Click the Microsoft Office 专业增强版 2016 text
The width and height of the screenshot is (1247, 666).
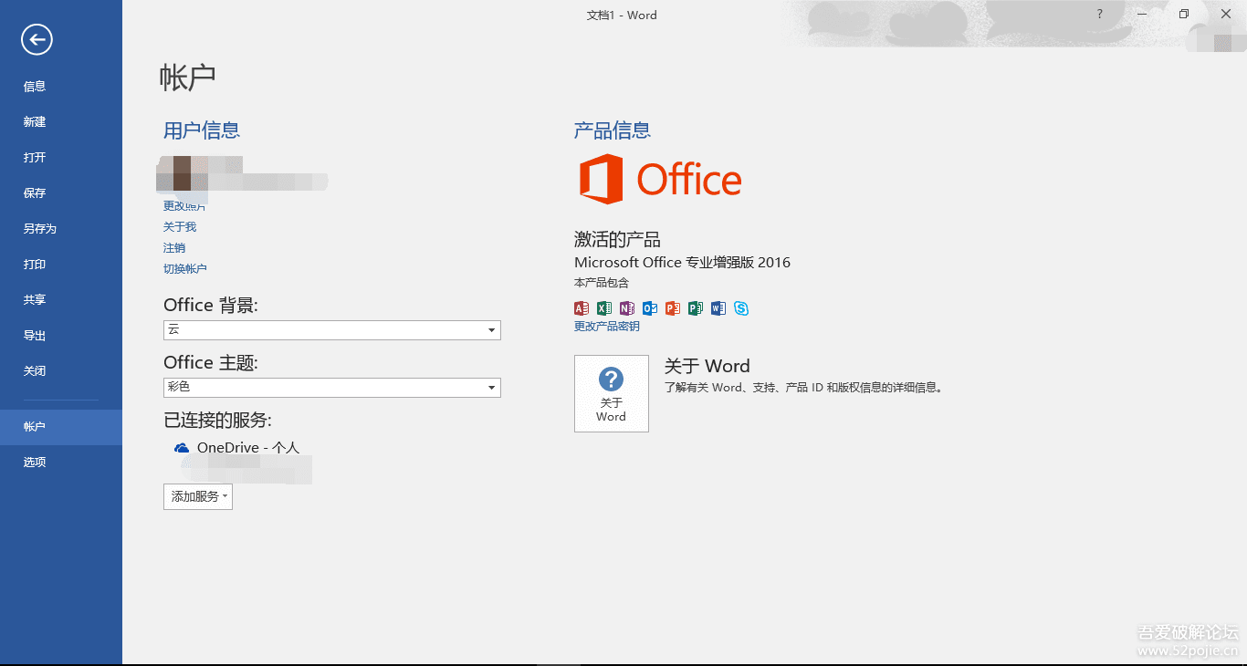tap(682, 263)
